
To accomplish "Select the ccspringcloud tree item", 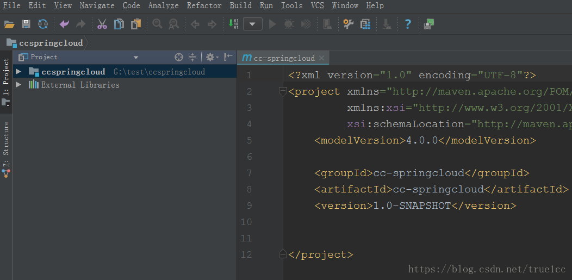I will 125,71.
